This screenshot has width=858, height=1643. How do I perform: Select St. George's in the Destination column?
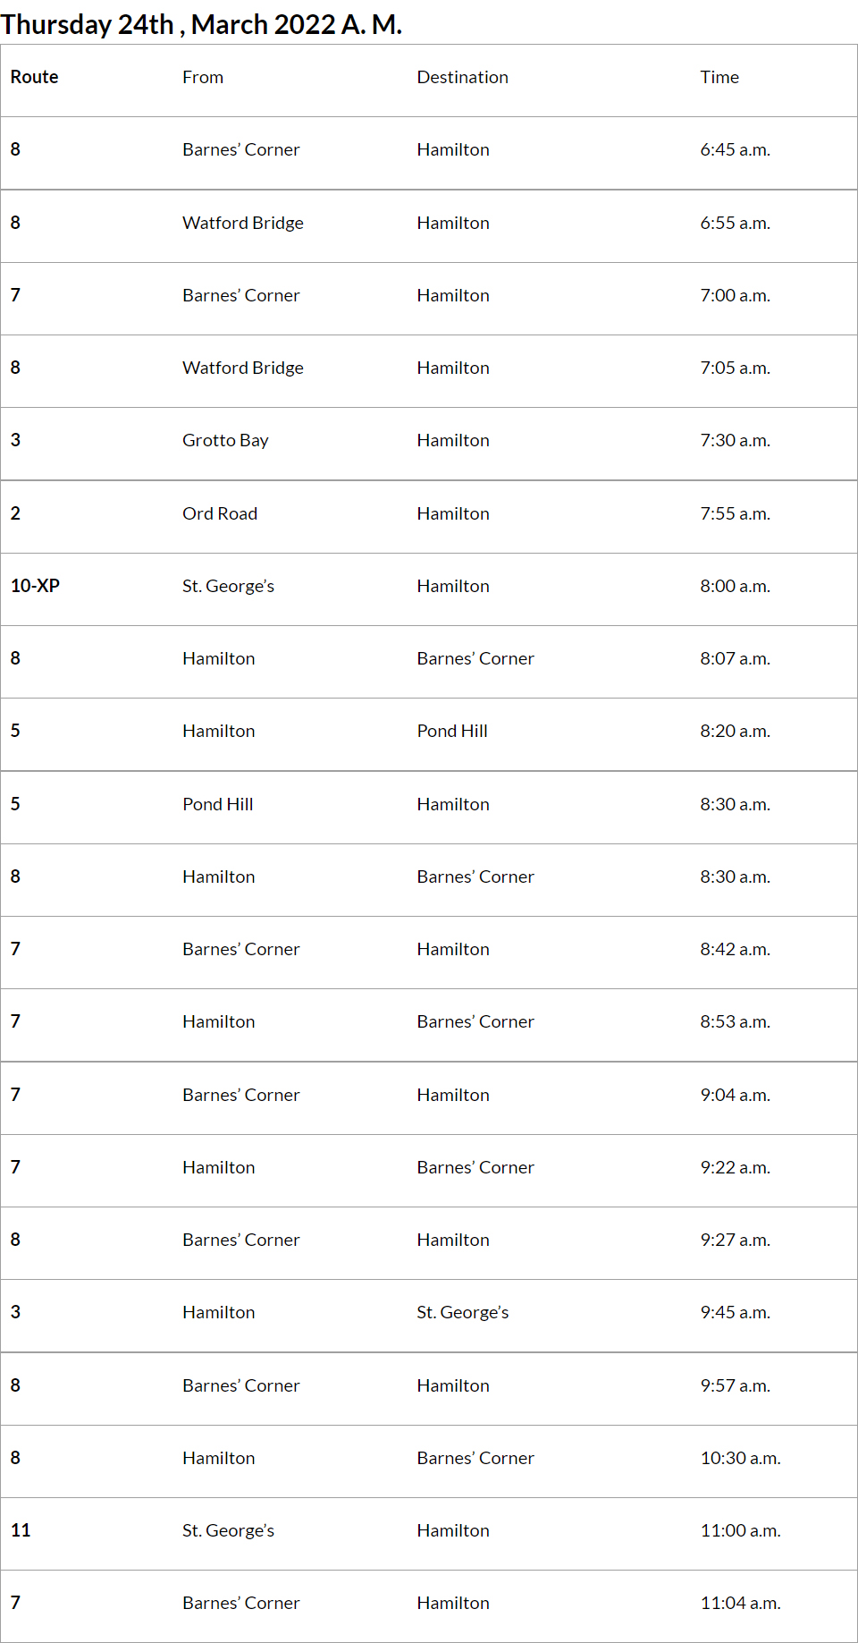click(x=462, y=1313)
